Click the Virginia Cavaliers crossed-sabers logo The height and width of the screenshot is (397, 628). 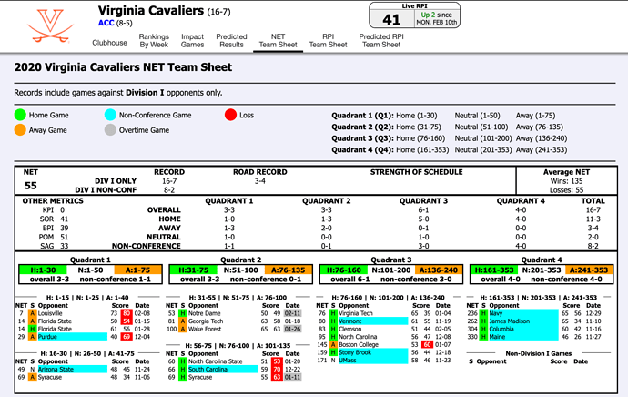50,25
